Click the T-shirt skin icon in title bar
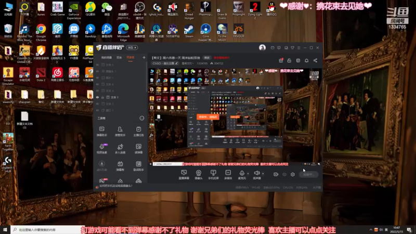416x234 pixels. click(x=292, y=48)
